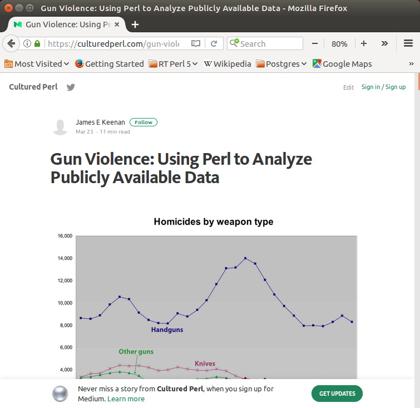Toggle Follow for James E Keenan
This screenshot has height=408, width=420.
pyautogui.click(x=144, y=122)
